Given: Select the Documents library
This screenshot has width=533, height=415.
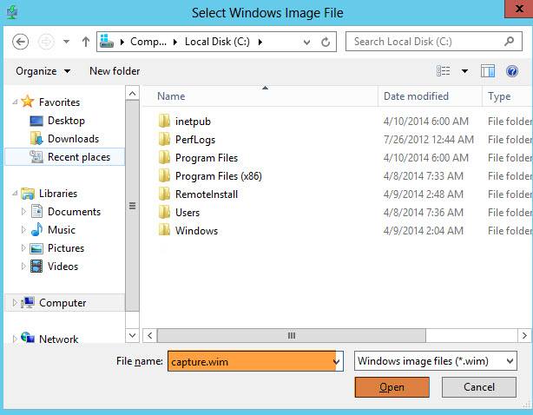Looking at the screenshot, I should 74,212.
